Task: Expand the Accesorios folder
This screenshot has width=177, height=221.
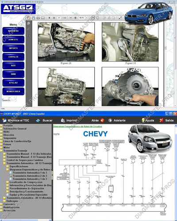Action: (8, 210)
